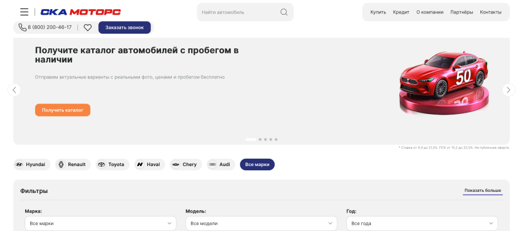Select the third banner slide dot
519x231 pixels.
[265, 140]
